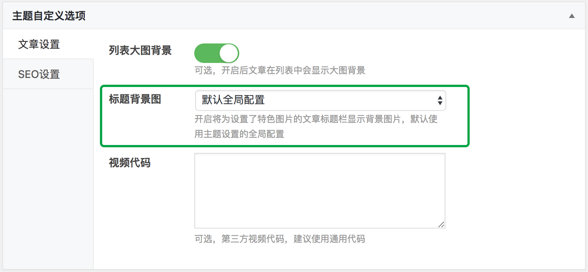Click the 视频代码 label
588x272 pixels.
[x=130, y=163]
